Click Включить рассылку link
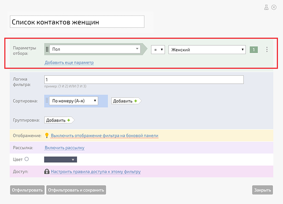The height and width of the screenshot is (204, 283). click(65, 147)
